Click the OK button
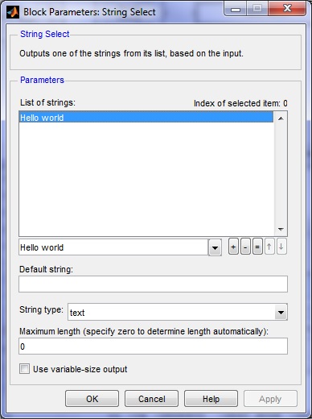This screenshot has height=419, width=312. coord(92,399)
